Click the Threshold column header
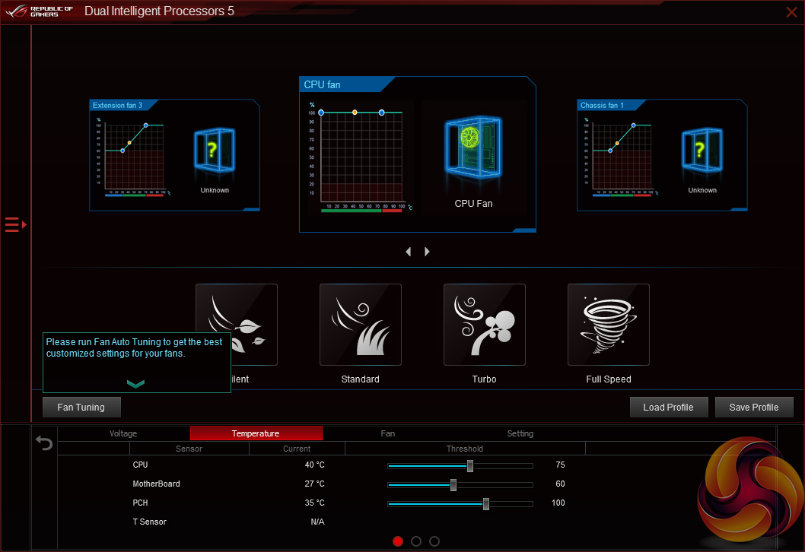Viewport: 805px width, 552px height. 465,449
